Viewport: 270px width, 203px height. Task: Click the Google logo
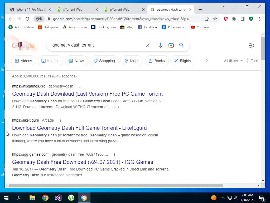click(x=23, y=46)
